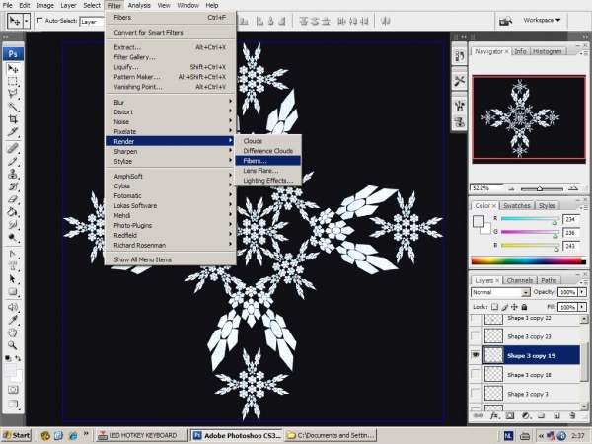
Task: Select the Healing Brush tool
Action: [x=13, y=148]
